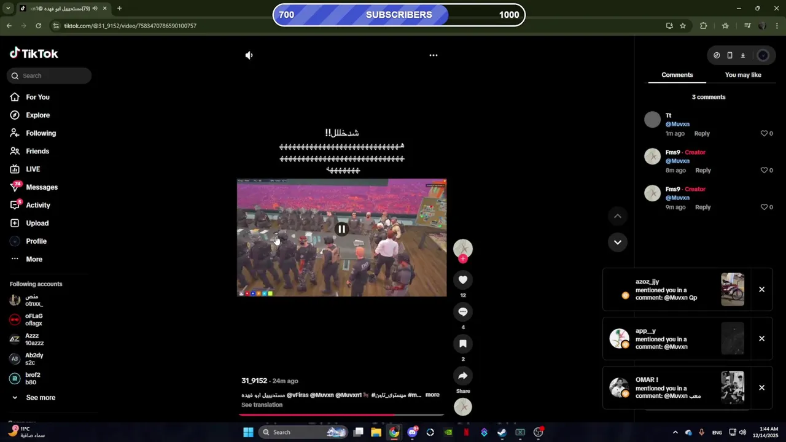
Task: Click the get-coins icon in top toolbar
Action: coord(717,55)
